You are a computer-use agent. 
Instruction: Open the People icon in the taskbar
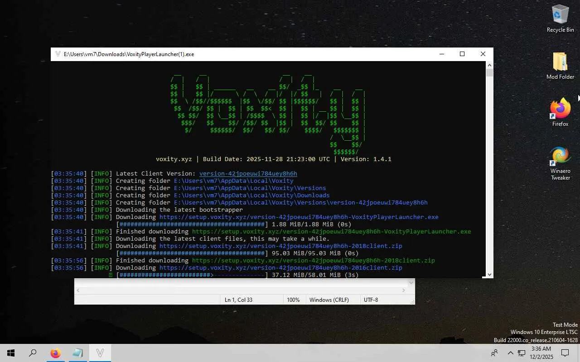[494, 353]
